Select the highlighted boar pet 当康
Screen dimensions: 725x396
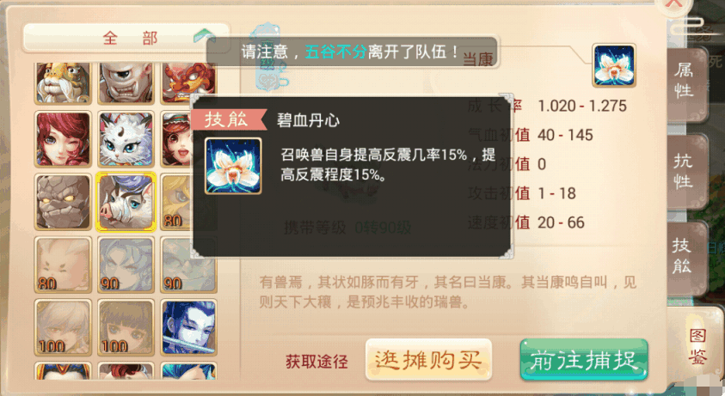pyautogui.click(x=126, y=202)
